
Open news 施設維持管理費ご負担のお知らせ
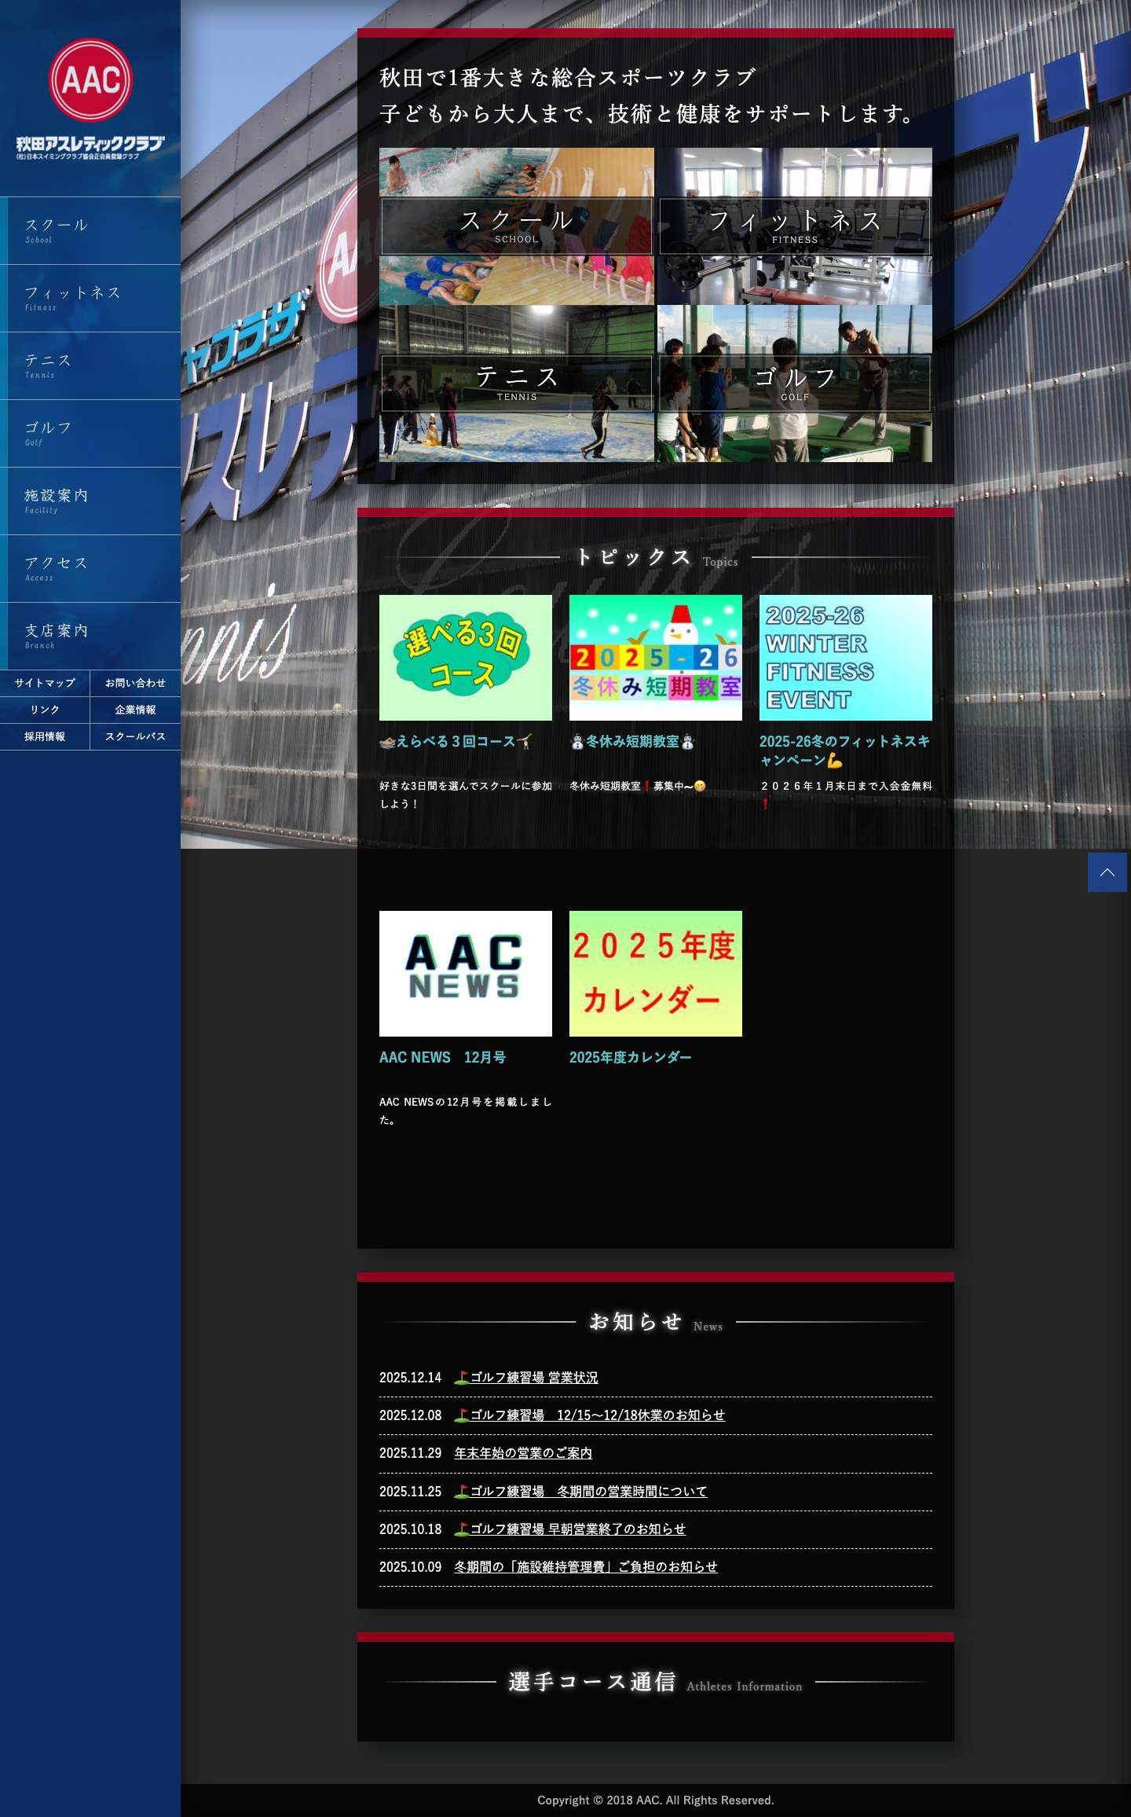click(586, 1567)
